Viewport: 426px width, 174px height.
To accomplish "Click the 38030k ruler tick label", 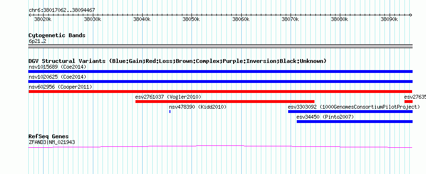I will 92,19.
